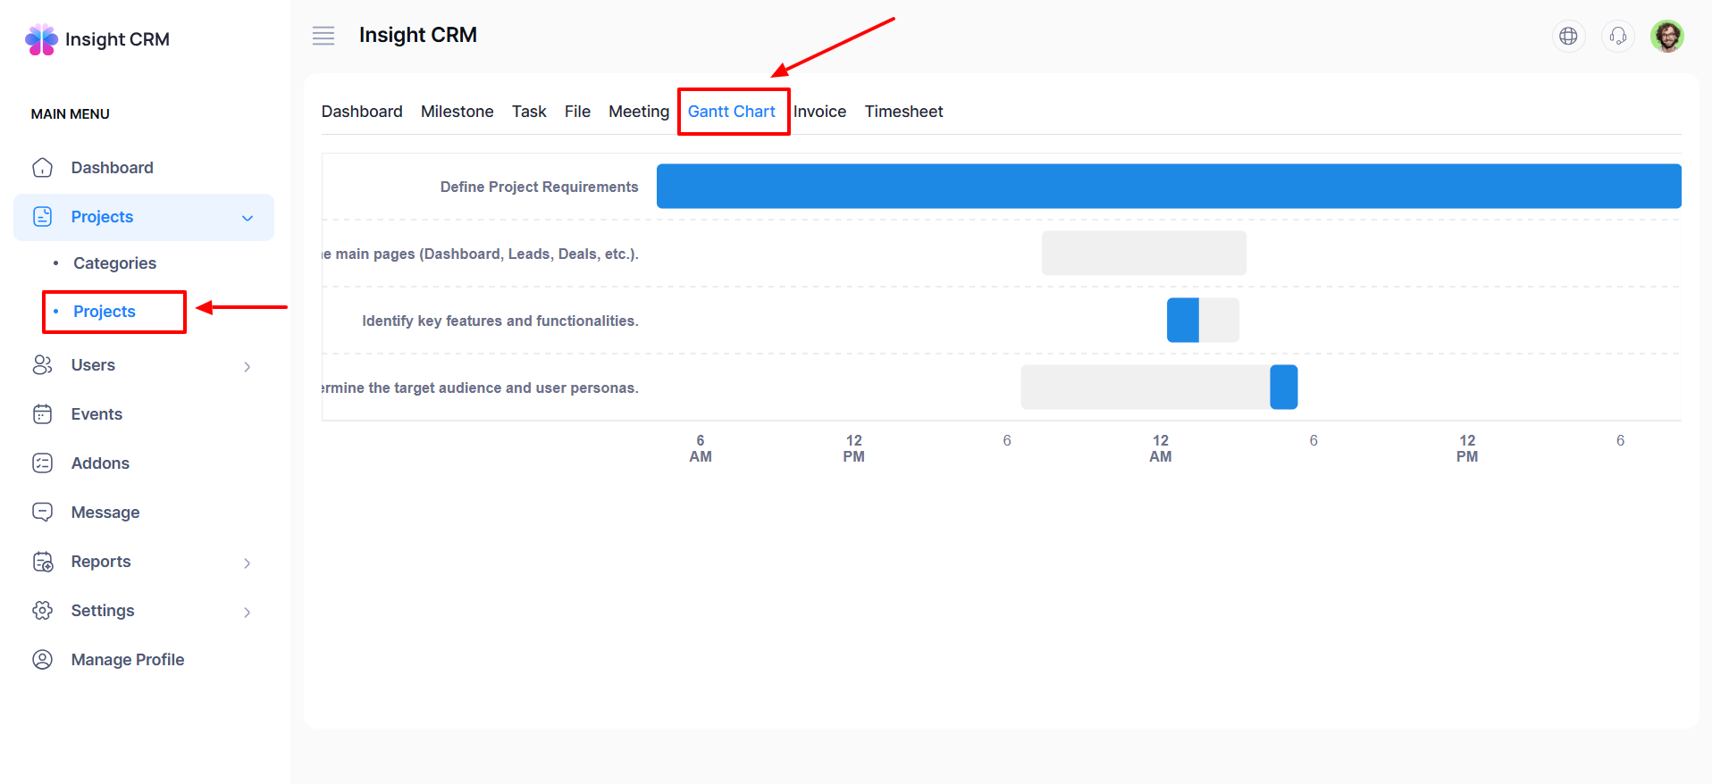Image resolution: width=1712 pixels, height=784 pixels.
Task: Switch to the Milestone tab
Action: [457, 112]
